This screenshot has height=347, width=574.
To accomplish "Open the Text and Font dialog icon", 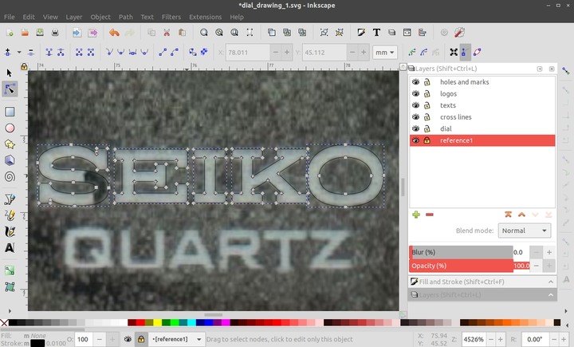I will 376,33.
